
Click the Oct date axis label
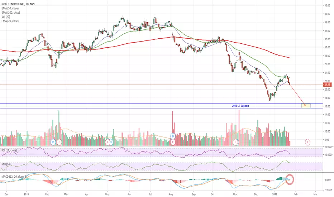[x=213, y=194]
